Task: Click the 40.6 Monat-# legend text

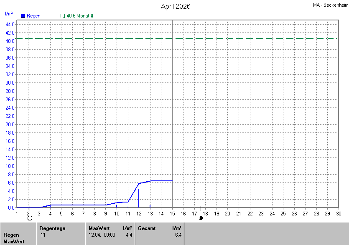Action: pyautogui.click(x=80, y=16)
